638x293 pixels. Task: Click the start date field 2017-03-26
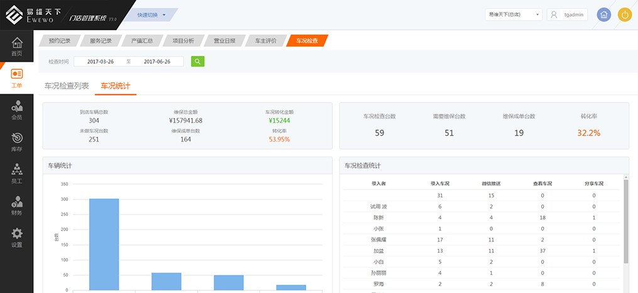(100, 62)
